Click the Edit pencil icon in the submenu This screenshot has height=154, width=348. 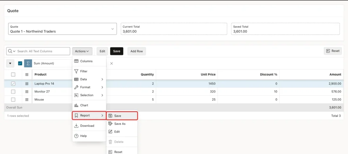[110, 132]
